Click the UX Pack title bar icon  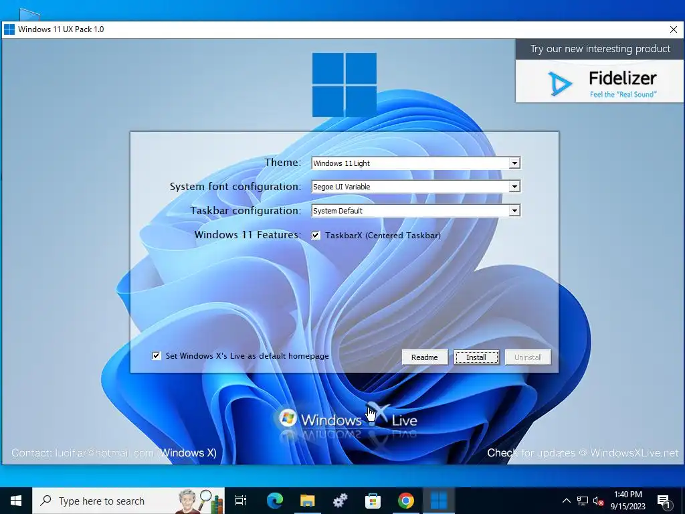tap(9, 29)
